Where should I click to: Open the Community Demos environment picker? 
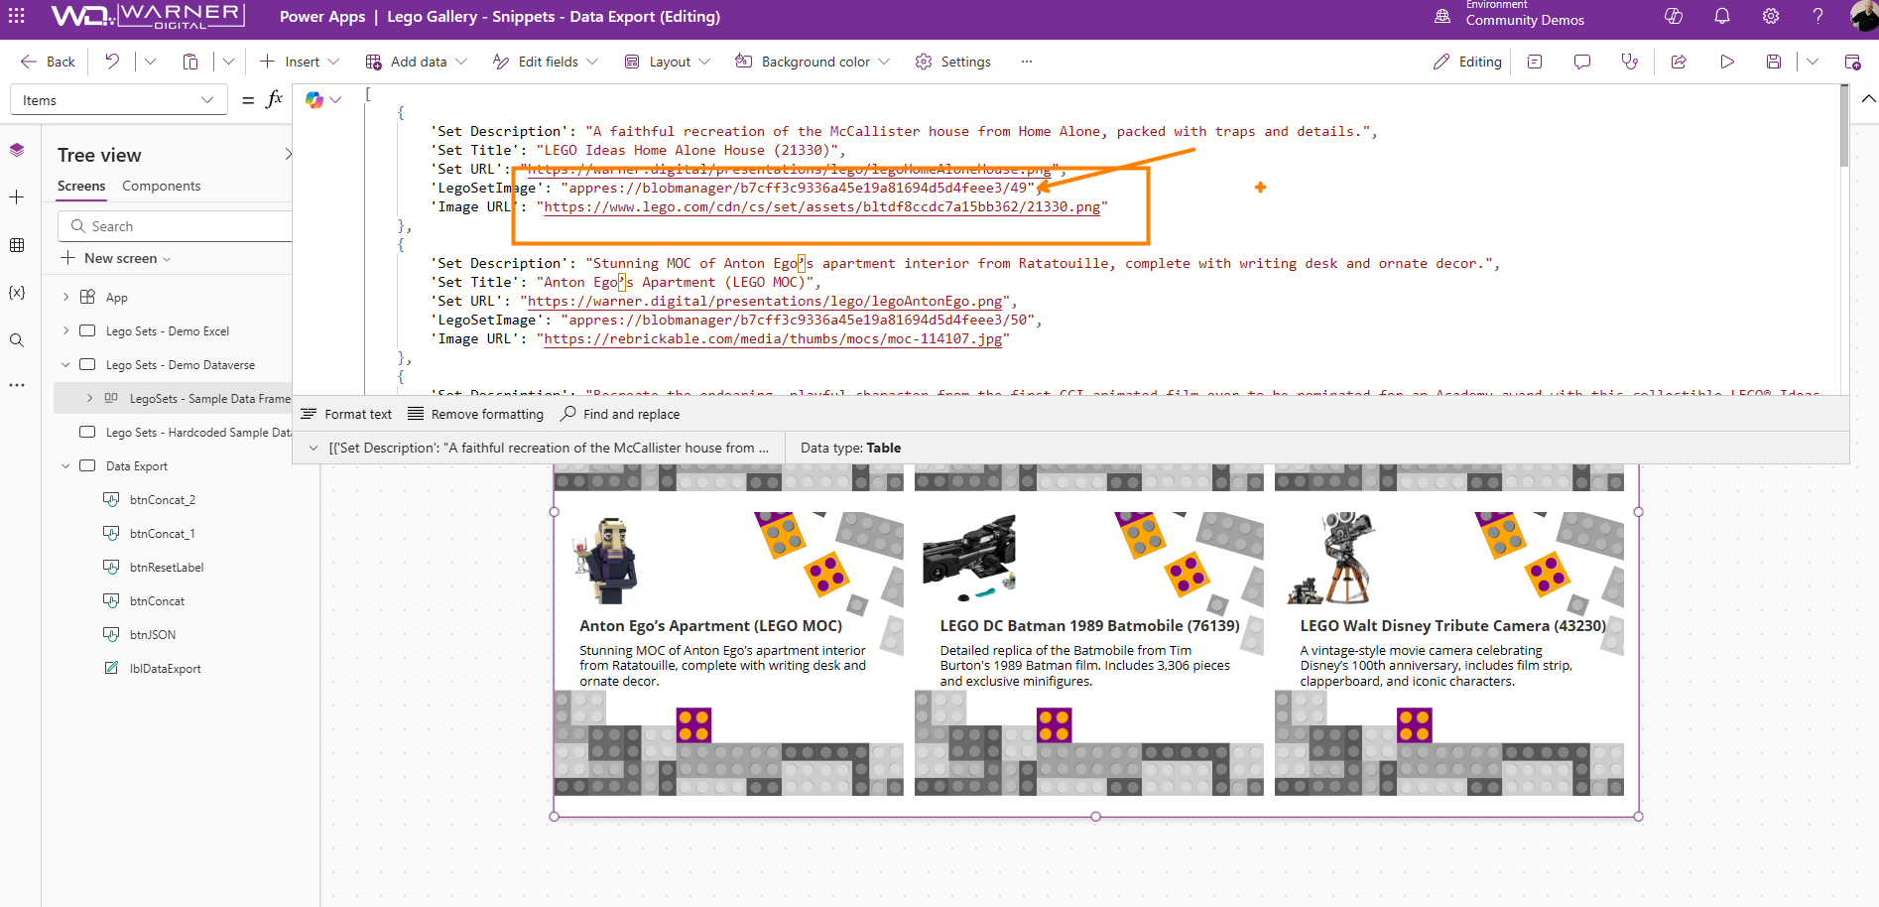pyautogui.click(x=1510, y=15)
